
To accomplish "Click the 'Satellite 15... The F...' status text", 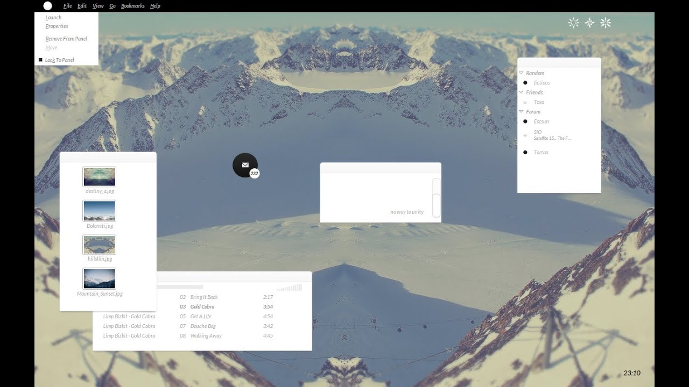I will pyautogui.click(x=552, y=139).
